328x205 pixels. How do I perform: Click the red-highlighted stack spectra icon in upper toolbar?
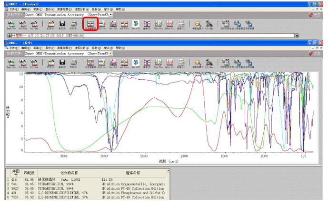coord(90,24)
